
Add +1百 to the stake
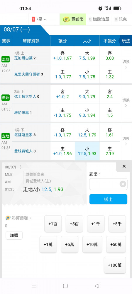click(53, 224)
